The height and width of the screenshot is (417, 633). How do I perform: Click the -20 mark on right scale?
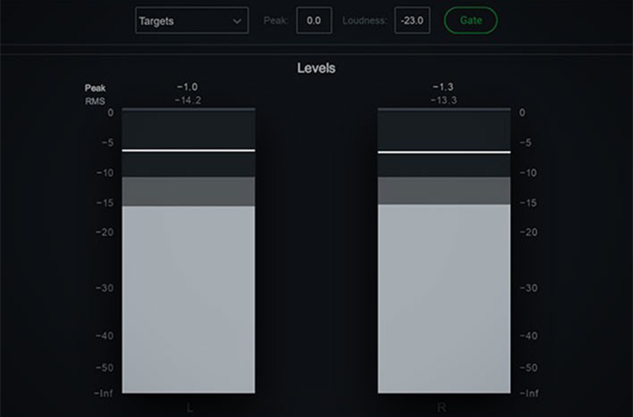click(x=528, y=232)
